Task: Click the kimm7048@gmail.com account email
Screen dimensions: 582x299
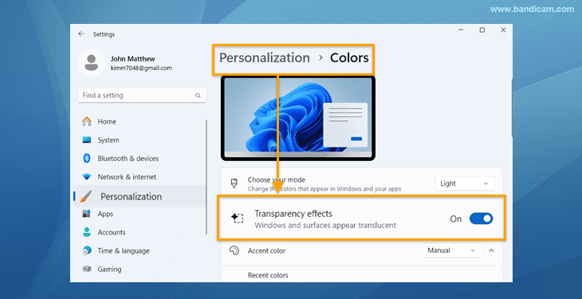Action: (x=141, y=68)
